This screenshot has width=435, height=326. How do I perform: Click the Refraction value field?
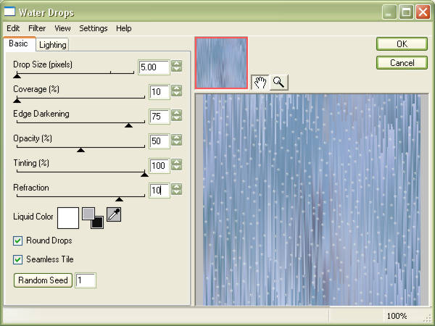[x=159, y=190]
